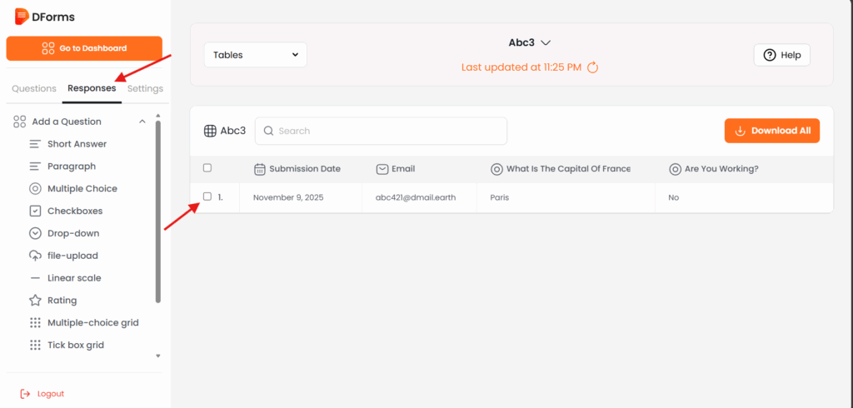The width and height of the screenshot is (853, 408).
Task: Open the Tables view dropdown
Action: pos(256,55)
